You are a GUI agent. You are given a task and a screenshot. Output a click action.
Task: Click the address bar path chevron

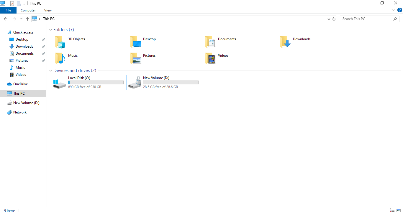click(x=40, y=19)
